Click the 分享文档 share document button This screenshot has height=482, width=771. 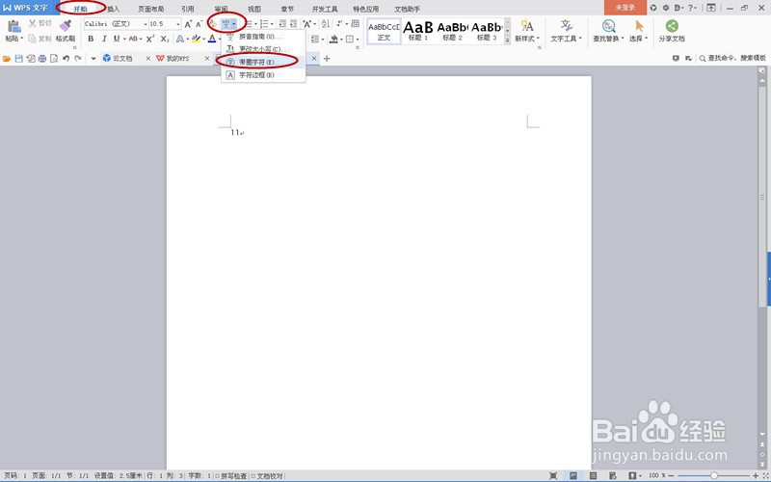672,31
